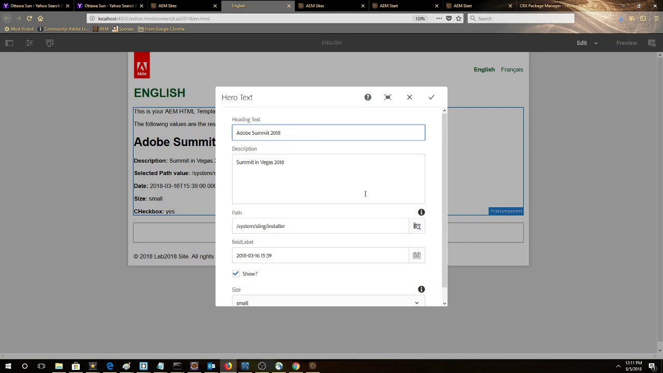The image size is (663, 373).
Task: Click the page scrollbar down arrow
Action: coord(660,351)
